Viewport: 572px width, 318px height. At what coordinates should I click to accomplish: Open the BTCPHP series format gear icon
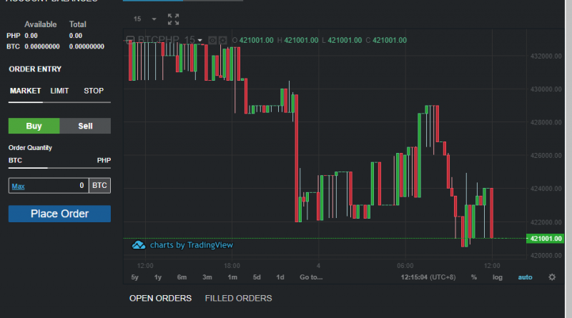[222, 40]
